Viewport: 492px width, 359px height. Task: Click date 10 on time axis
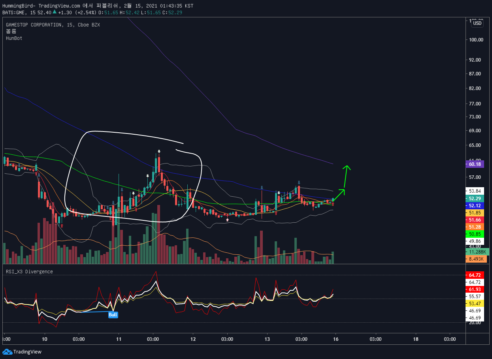pos(45,339)
